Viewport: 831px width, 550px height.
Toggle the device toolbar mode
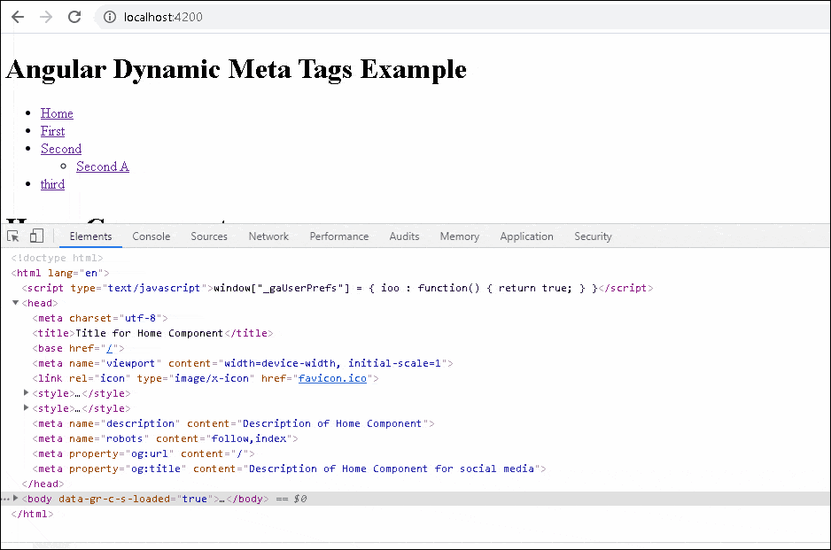[x=35, y=236]
